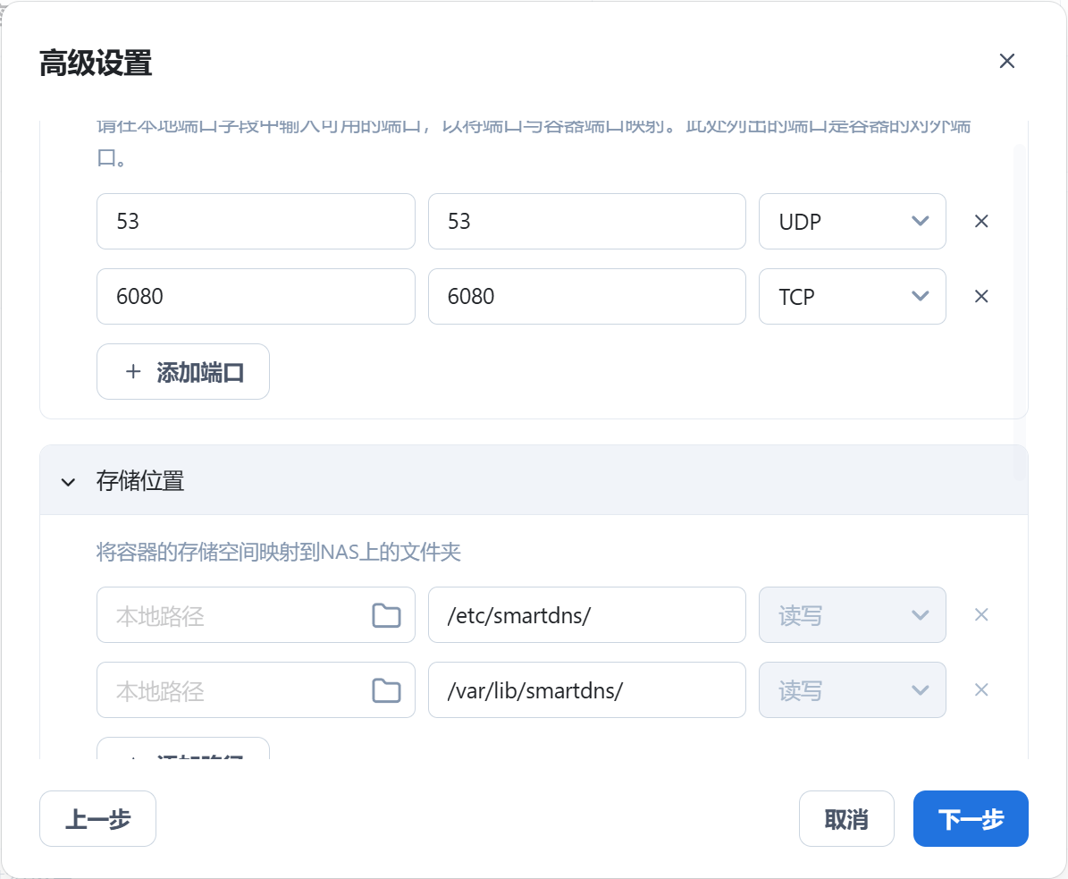Open 读写 permission dropdown for /var/lib/smartdns/
The height and width of the screenshot is (879, 1068).
(x=852, y=690)
